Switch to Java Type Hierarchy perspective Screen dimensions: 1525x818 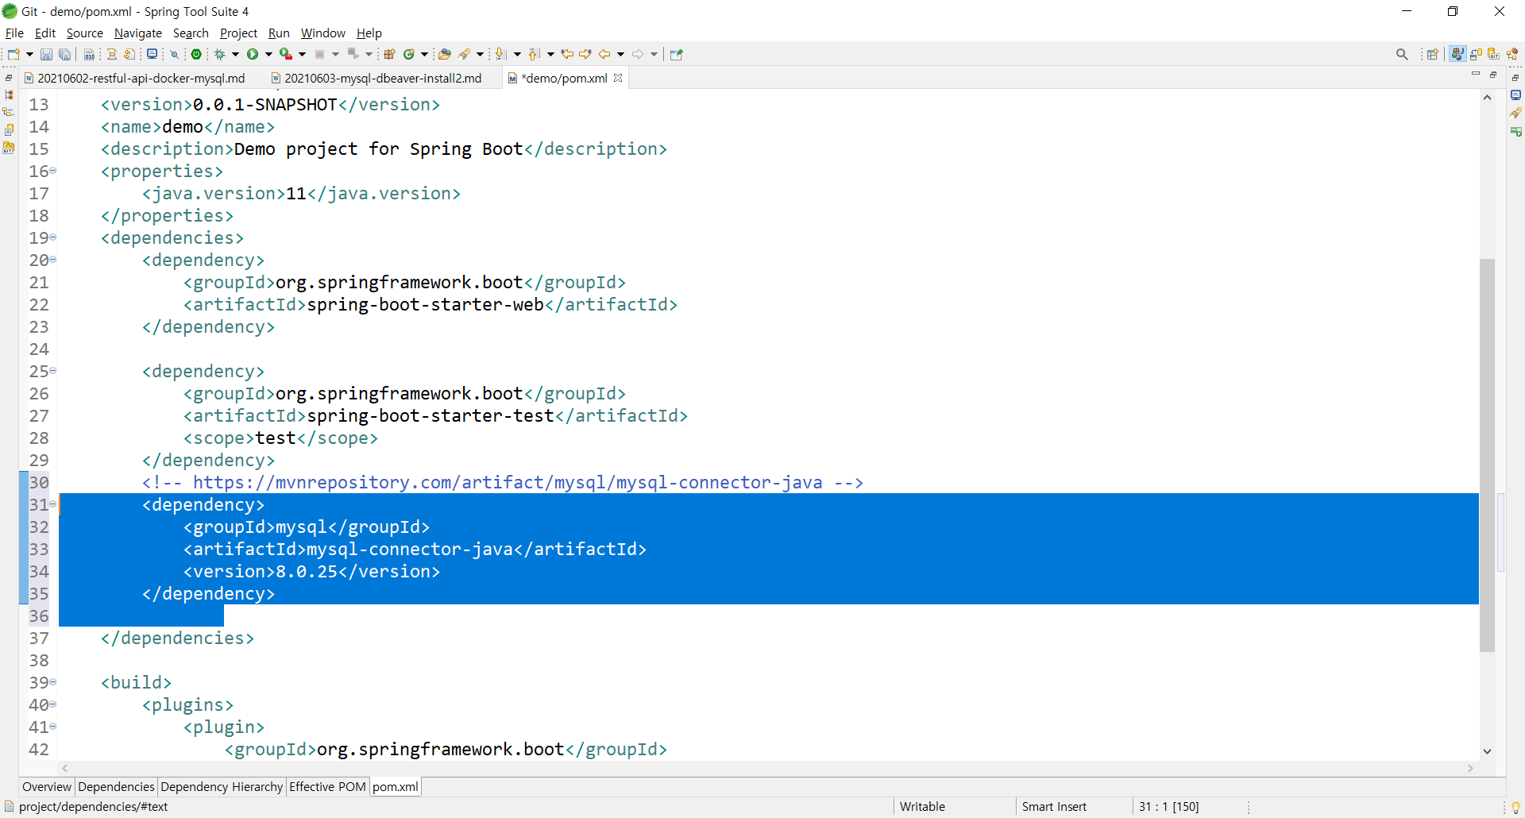(1512, 54)
